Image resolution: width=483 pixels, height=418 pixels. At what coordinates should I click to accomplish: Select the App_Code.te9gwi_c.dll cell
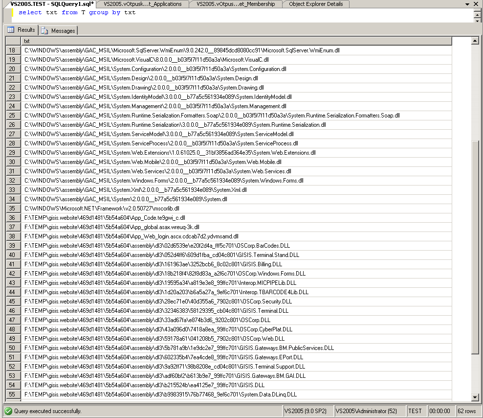(236, 217)
